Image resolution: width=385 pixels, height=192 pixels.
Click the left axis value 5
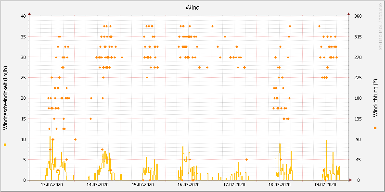(25, 160)
